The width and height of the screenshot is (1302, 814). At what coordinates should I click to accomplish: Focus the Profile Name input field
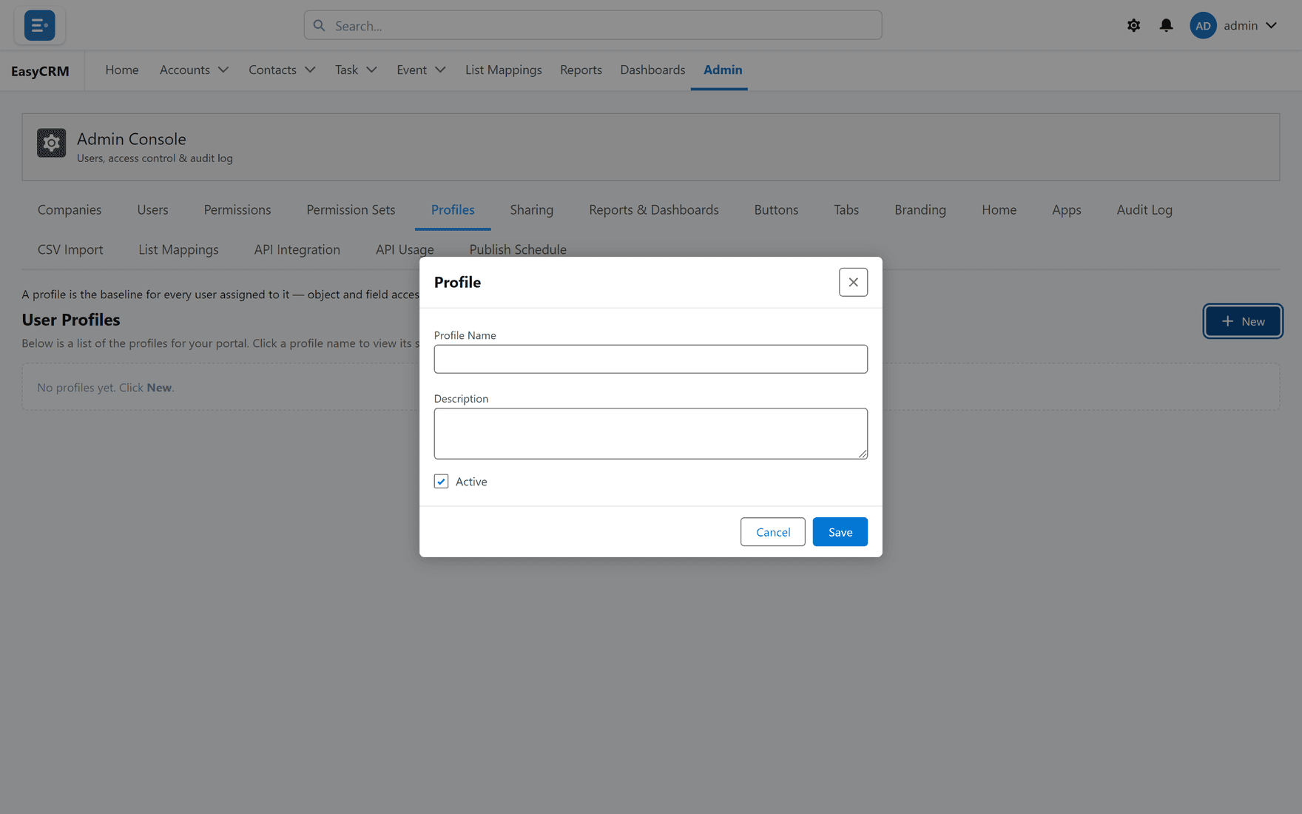click(651, 359)
